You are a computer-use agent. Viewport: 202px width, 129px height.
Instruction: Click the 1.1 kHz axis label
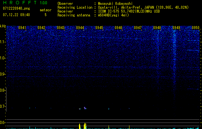(3, 42)
